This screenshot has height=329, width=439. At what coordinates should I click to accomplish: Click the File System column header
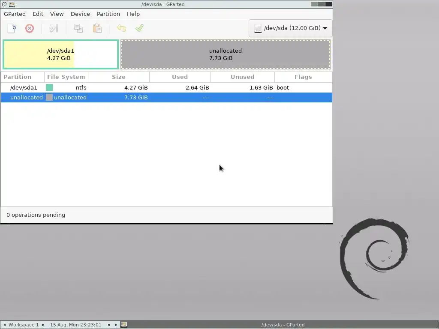point(66,77)
